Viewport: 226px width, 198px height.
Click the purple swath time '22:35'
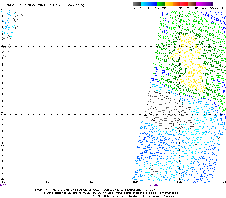tap(154, 185)
